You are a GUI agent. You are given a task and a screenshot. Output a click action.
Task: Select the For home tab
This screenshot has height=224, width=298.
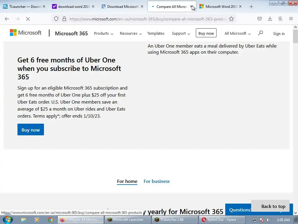point(127,181)
